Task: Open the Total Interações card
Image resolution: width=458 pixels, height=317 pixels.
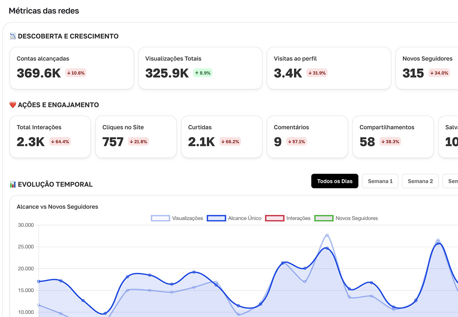Action: click(50, 137)
